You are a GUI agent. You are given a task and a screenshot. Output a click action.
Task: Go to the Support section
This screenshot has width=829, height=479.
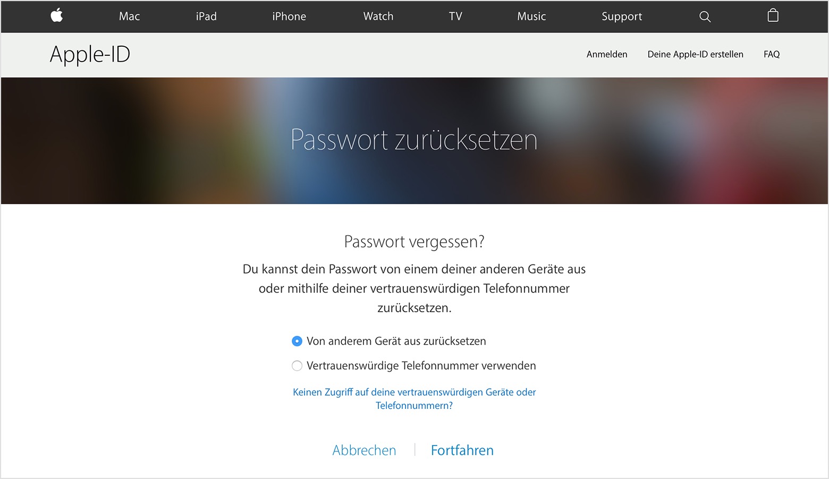click(x=622, y=16)
